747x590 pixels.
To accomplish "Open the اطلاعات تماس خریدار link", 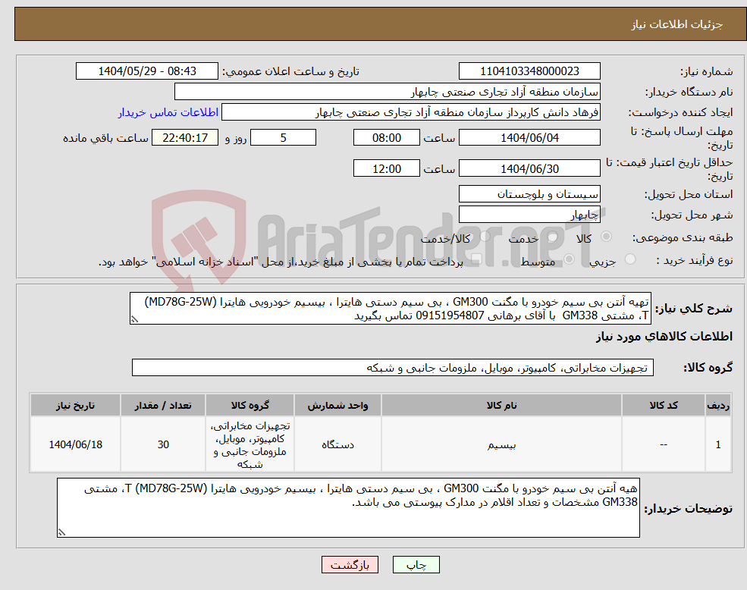I will pyautogui.click(x=168, y=111).
